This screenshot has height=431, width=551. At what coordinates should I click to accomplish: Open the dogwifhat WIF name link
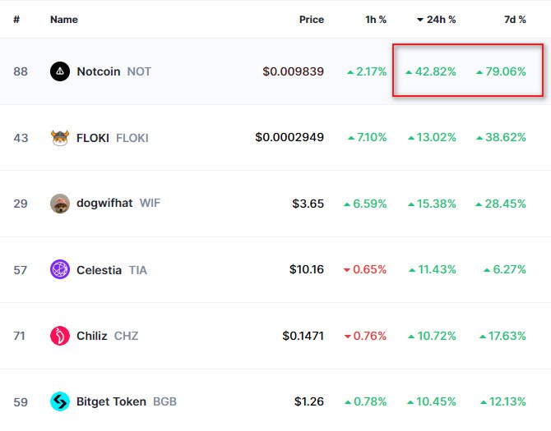118,204
